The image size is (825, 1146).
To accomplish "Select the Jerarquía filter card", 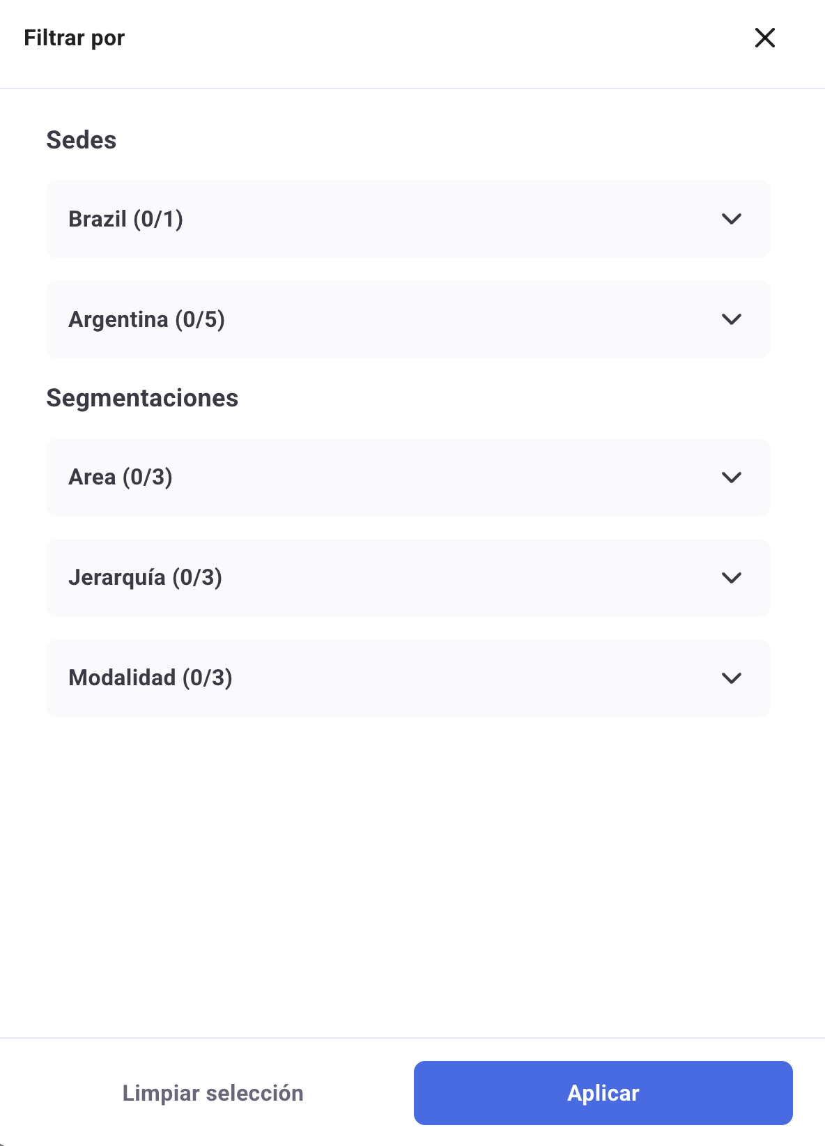I will point(408,578).
